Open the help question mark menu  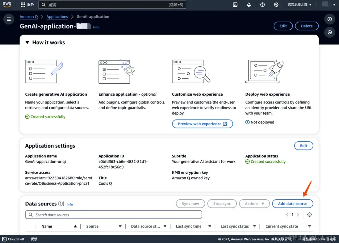pyautogui.click(x=262, y=5)
